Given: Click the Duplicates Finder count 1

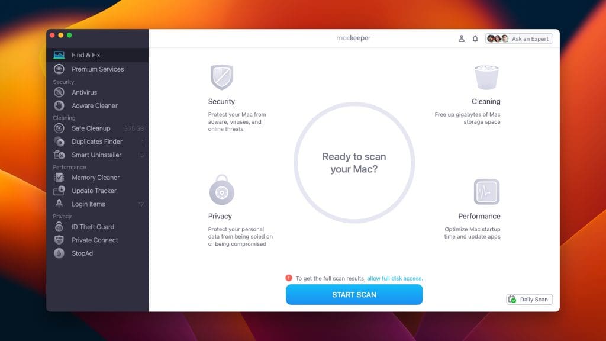Looking at the screenshot, I should click(x=143, y=142).
